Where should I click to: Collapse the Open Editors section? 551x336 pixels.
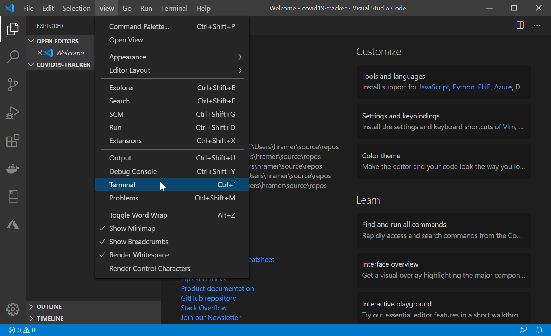(x=60, y=41)
